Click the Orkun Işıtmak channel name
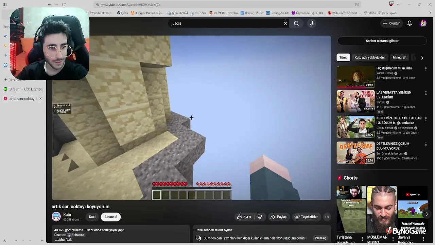 [385, 128]
